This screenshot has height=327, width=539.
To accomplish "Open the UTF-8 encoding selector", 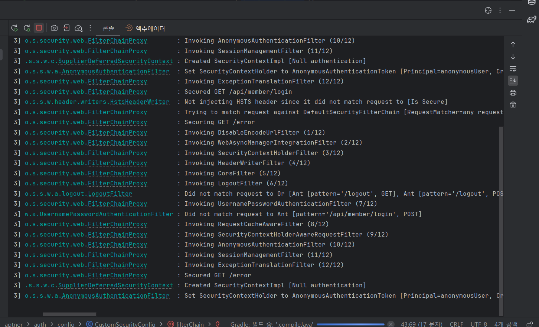I will (478, 324).
